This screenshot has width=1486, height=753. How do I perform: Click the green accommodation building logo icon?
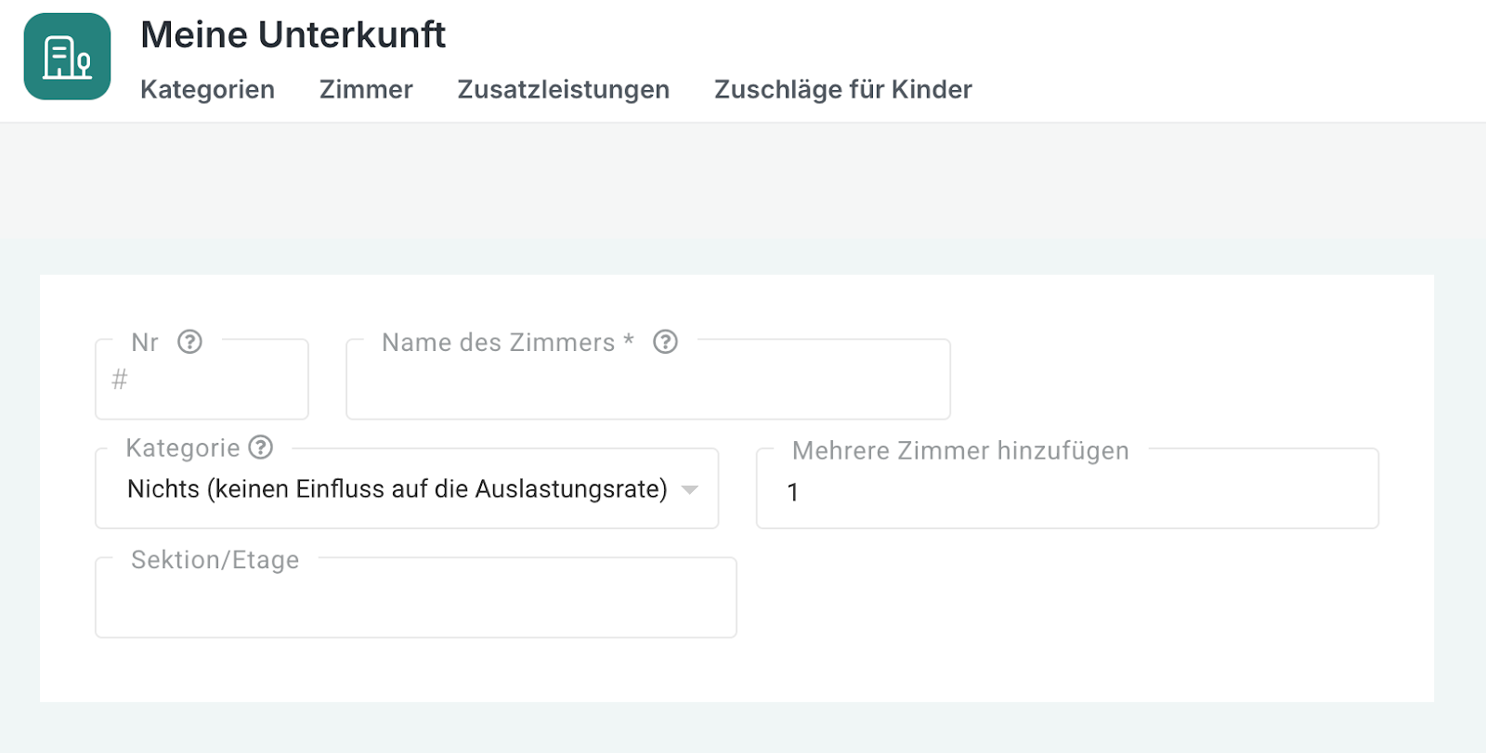coord(67,57)
